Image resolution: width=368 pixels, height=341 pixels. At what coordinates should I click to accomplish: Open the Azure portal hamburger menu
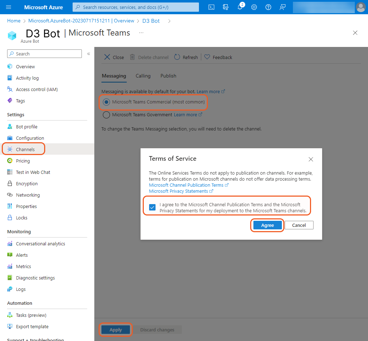(x=9, y=7)
